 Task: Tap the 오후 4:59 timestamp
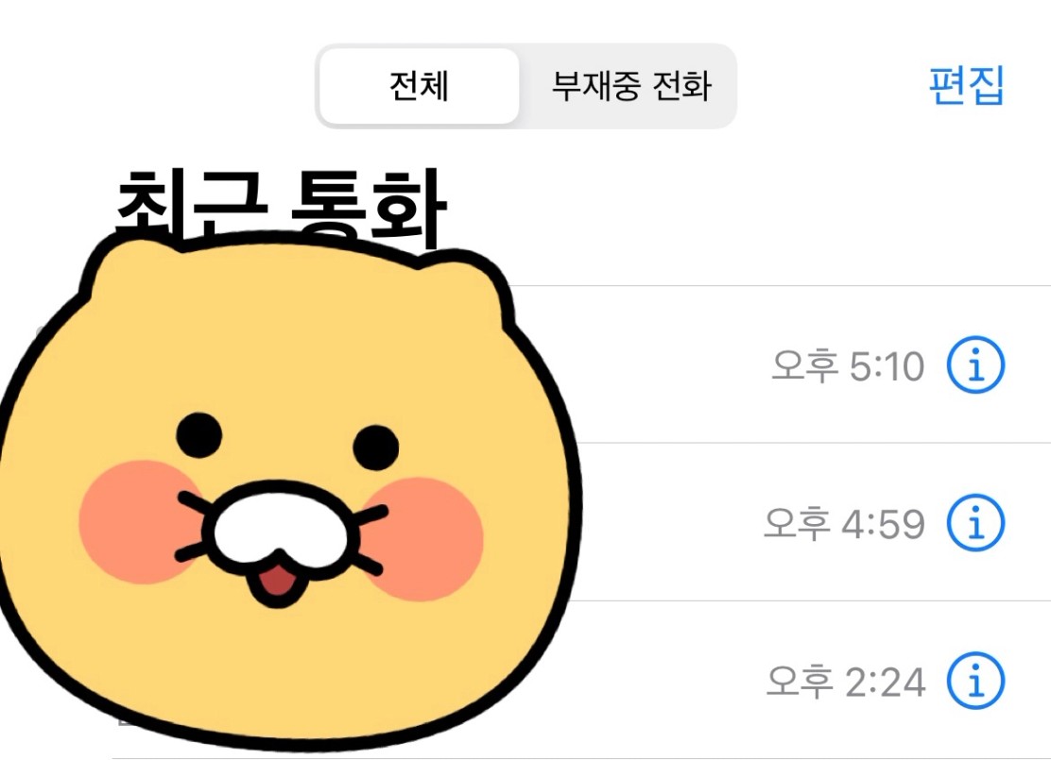[x=845, y=524]
